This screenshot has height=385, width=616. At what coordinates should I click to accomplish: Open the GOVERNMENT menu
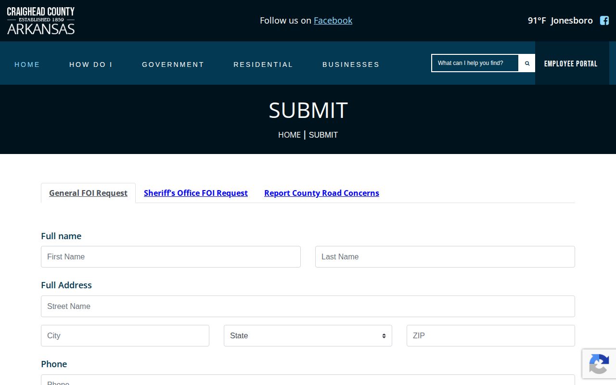click(x=173, y=64)
